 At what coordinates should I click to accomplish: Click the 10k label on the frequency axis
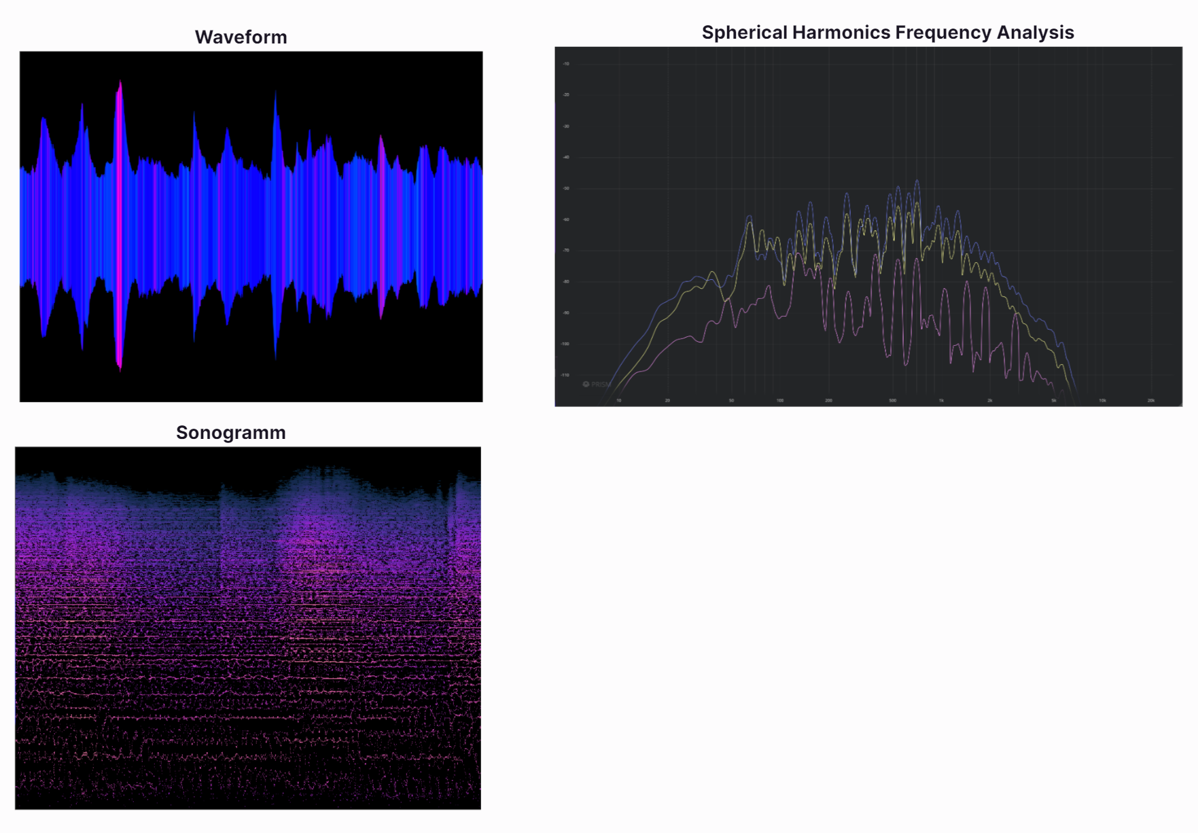click(x=1102, y=401)
